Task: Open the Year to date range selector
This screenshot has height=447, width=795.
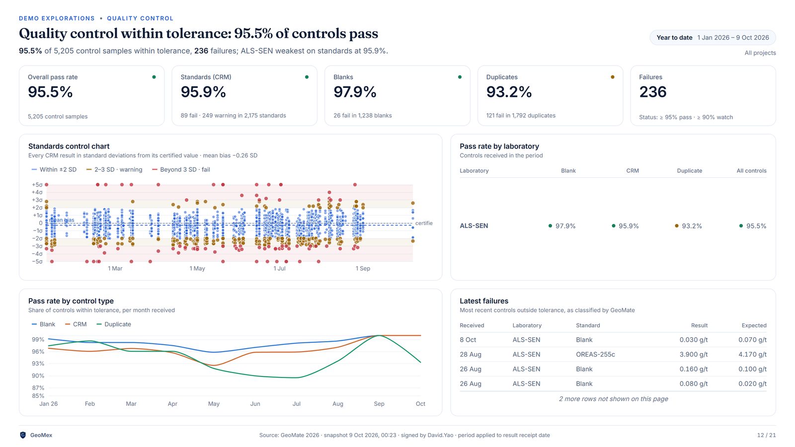Action: (x=713, y=38)
